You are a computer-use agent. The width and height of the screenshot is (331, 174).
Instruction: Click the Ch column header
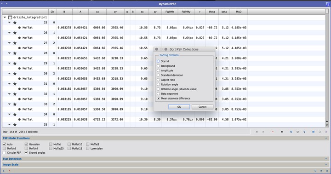52,12
